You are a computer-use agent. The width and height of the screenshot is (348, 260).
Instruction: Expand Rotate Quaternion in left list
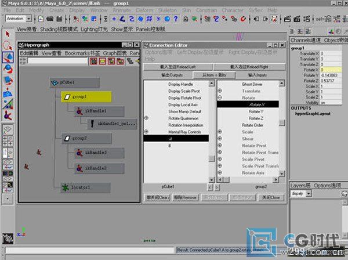click(x=146, y=118)
